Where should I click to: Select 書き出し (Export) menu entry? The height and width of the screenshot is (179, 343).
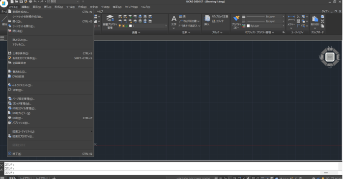tap(51, 72)
